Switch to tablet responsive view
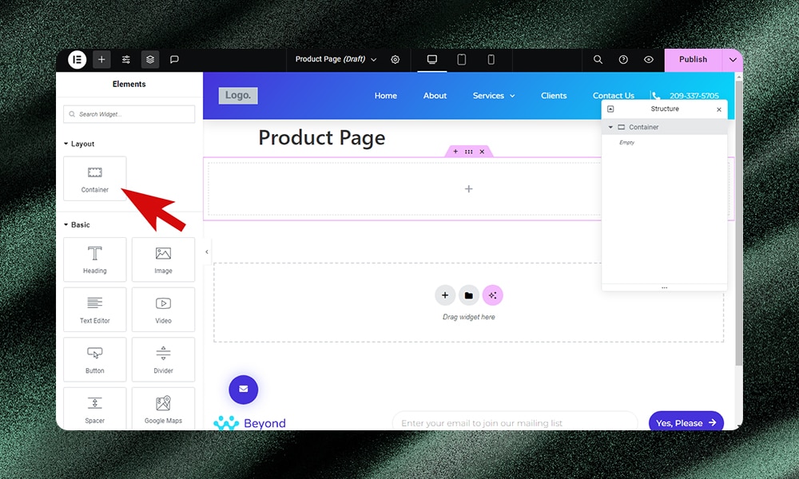The height and width of the screenshot is (479, 799). pos(462,60)
